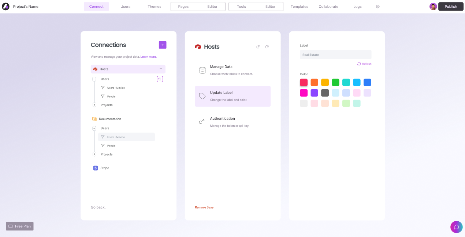Open the Users tab in navbar
Image resolution: width=465 pixels, height=237 pixels.
[x=126, y=7]
